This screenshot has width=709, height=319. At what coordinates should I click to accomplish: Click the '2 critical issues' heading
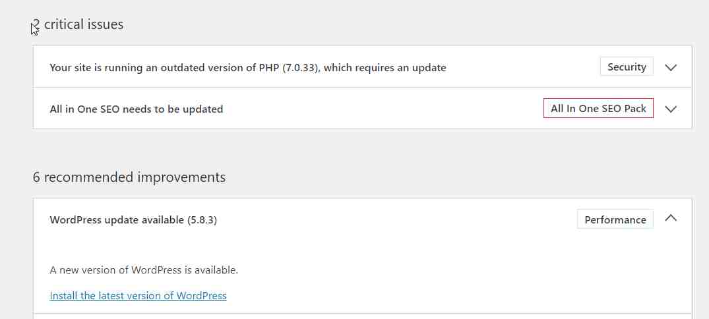[78, 25]
